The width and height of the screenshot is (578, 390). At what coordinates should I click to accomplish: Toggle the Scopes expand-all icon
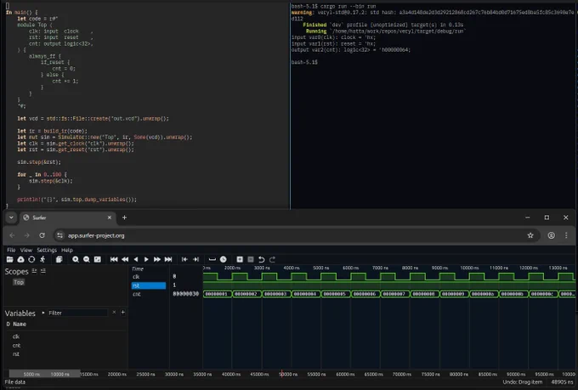tap(34, 271)
